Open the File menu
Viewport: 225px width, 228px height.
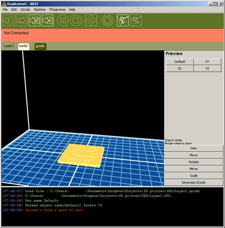click(5, 10)
